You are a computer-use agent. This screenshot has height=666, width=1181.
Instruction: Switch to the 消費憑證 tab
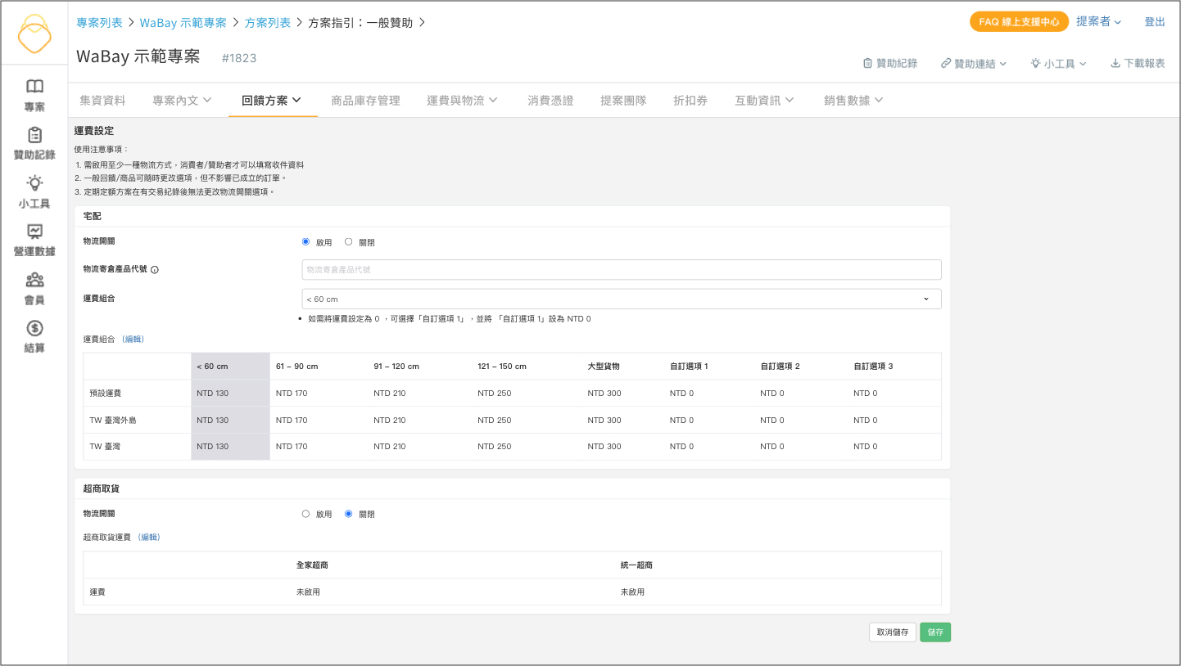pos(550,101)
